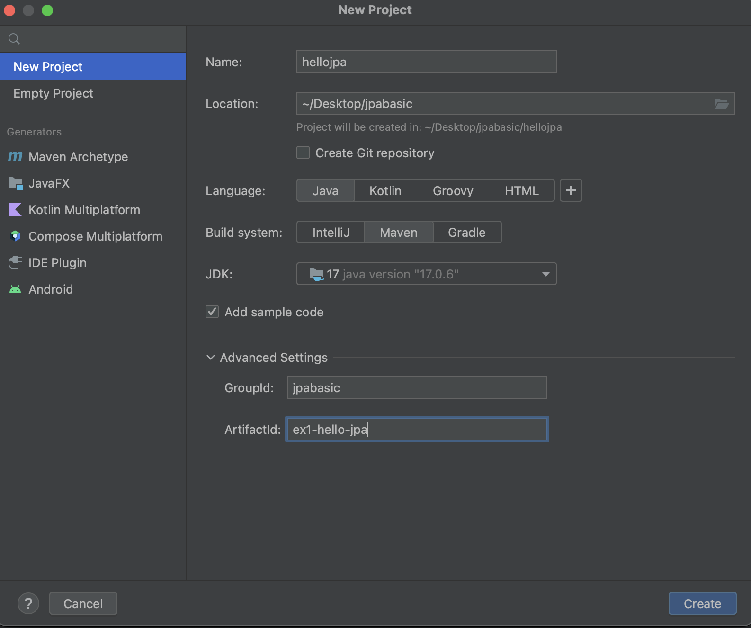Click the "ArtifactId:" label
The image size is (751, 628).
[x=253, y=430]
